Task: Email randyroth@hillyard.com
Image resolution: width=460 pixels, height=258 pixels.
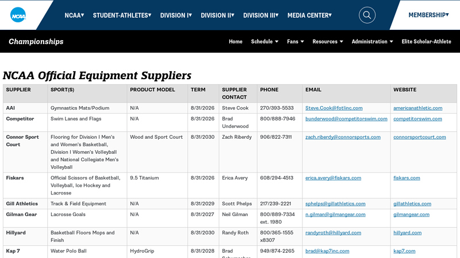Action: [333, 233]
